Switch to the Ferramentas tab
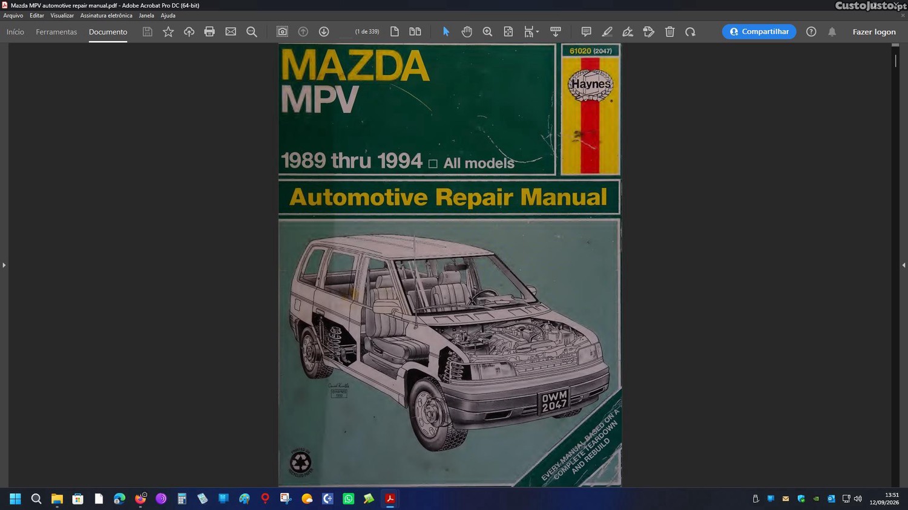This screenshot has height=510, width=908. pyautogui.click(x=56, y=31)
